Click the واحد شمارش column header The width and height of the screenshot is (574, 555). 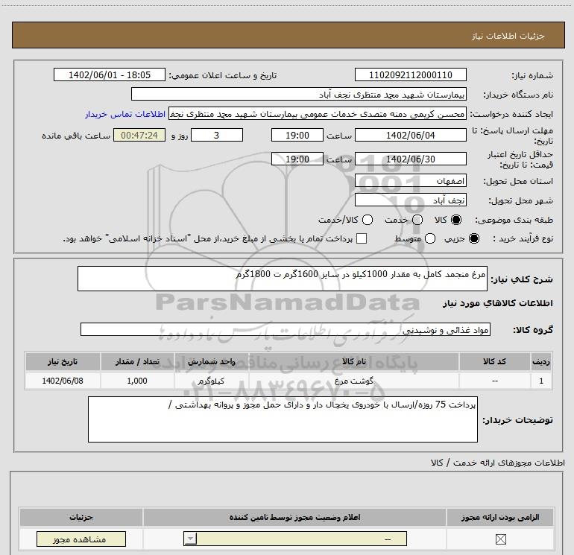pyautogui.click(x=212, y=361)
